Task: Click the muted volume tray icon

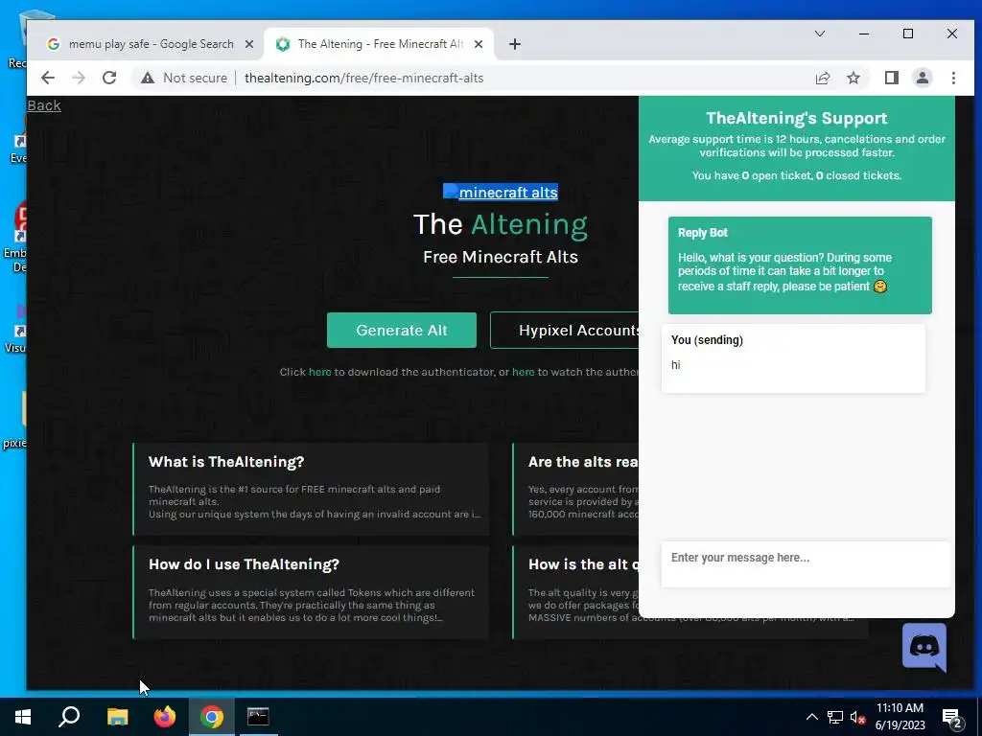Action: point(857,717)
